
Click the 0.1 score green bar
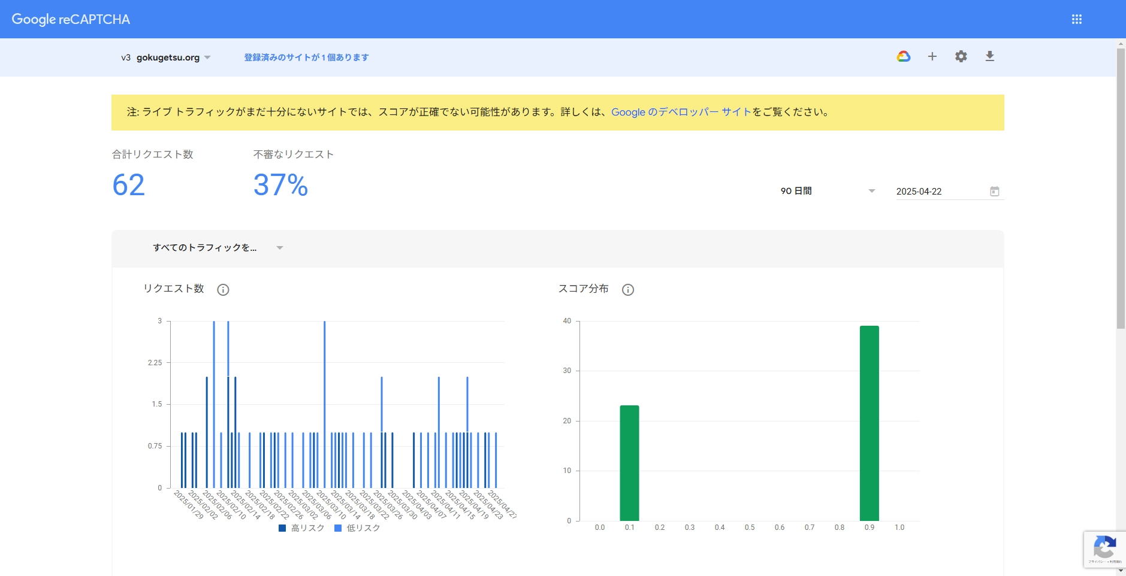coord(629,463)
